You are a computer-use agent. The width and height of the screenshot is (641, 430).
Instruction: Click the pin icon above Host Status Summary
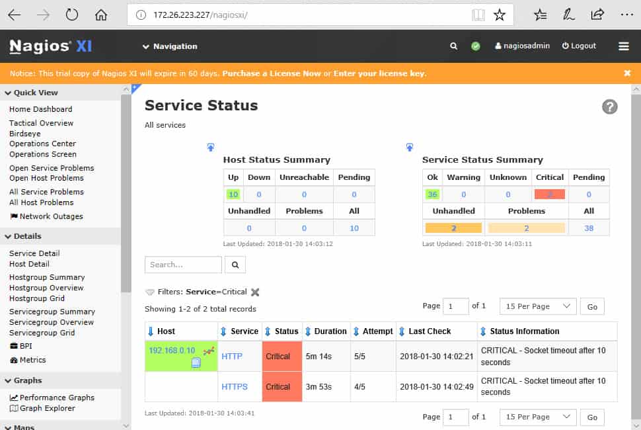coord(211,148)
